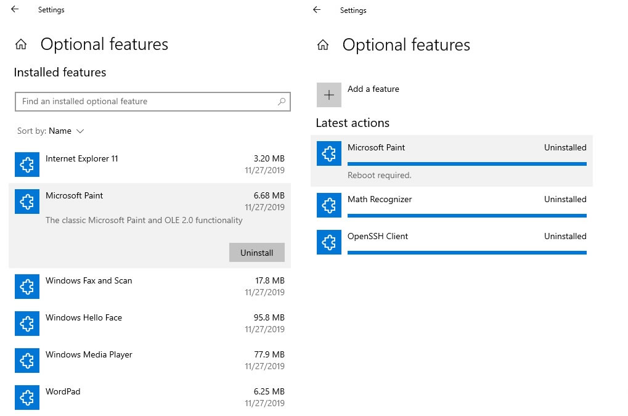Click the install date of Internet Explorer 11
This screenshot has width=628, height=416.
[265, 170]
